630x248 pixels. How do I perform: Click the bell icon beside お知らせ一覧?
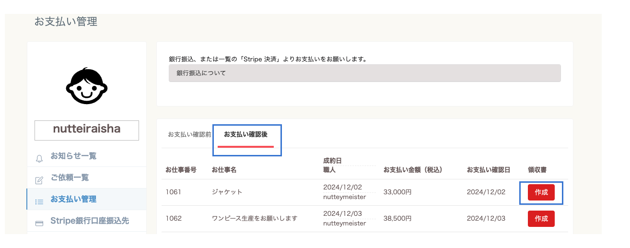tap(39, 158)
